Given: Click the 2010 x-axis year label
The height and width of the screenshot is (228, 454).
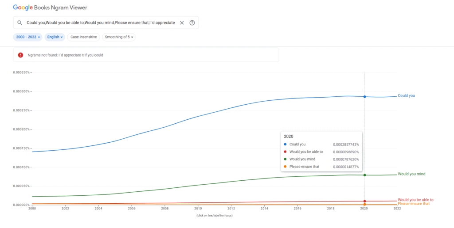Looking at the screenshot, I should coord(198,208).
